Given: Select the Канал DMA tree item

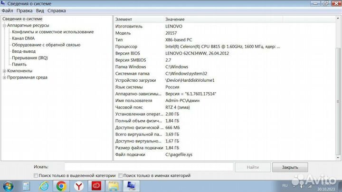Looking at the screenshot, I should click(23, 38).
